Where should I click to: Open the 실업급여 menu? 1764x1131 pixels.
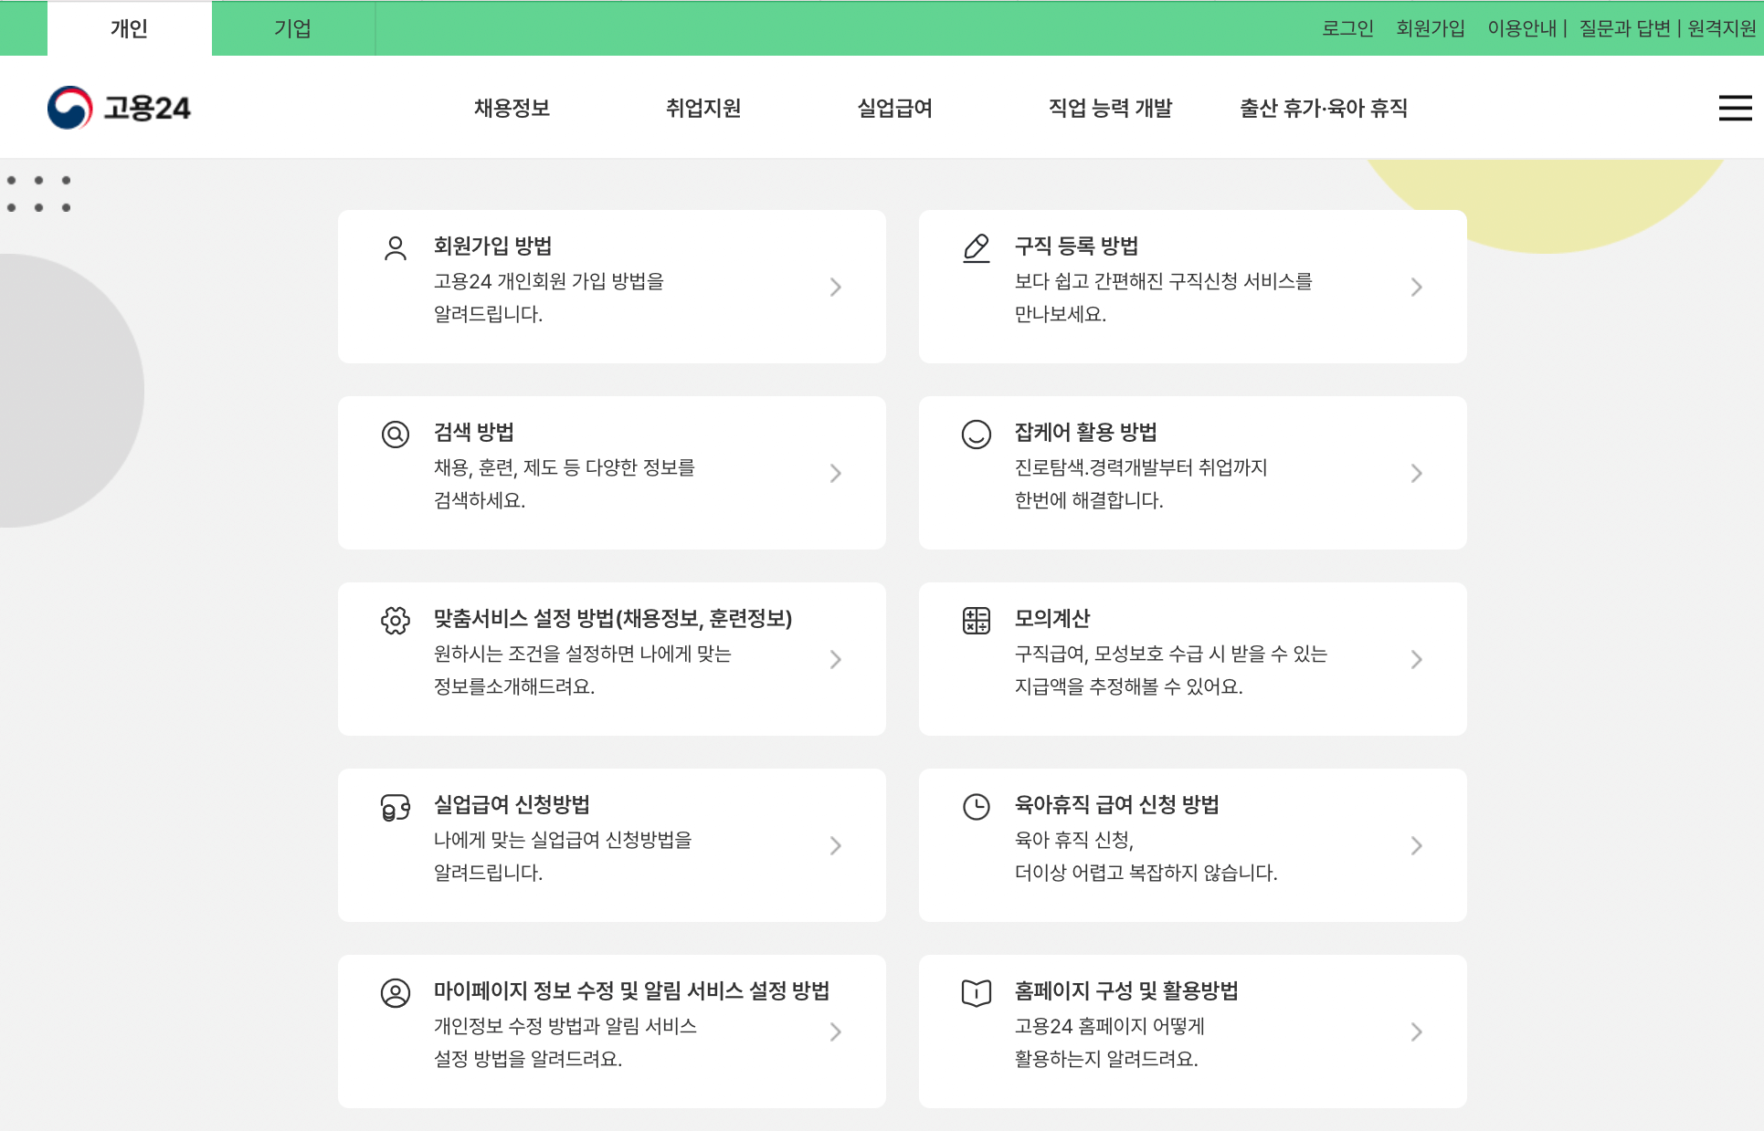tap(894, 108)
